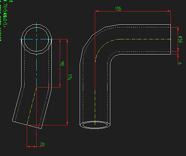The width and height of the screenshot is (186, 156).
Task: Click the 86 dimension value
Action: click(x=62, y=64)
